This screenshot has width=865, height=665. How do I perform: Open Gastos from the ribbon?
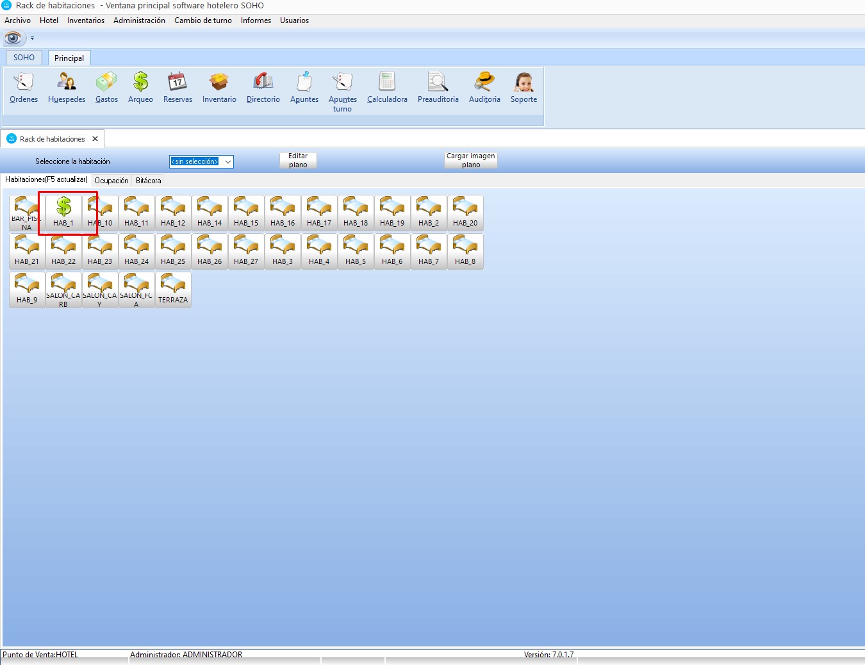tap(106, 87)
